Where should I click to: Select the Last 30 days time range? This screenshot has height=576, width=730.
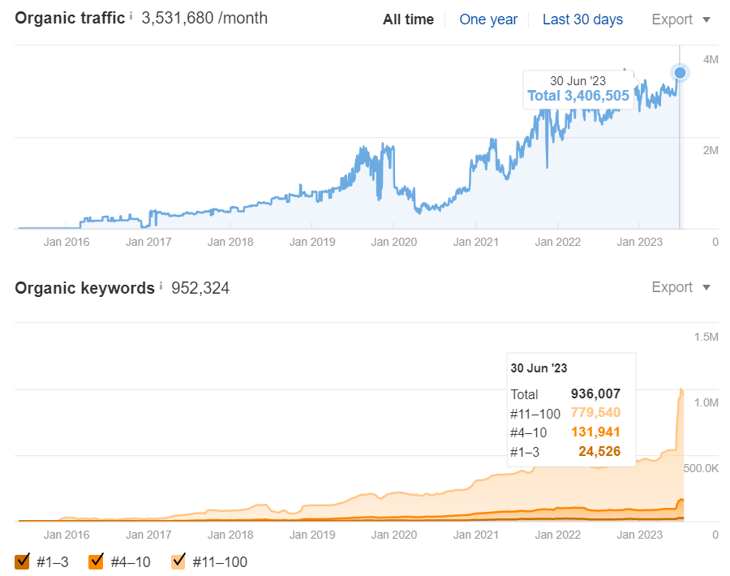[x=582, y=19]
